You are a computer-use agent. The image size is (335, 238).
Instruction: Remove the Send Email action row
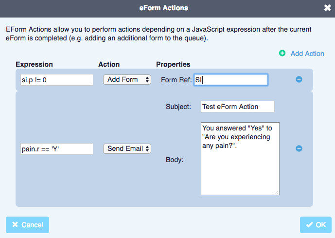[299, 148]
